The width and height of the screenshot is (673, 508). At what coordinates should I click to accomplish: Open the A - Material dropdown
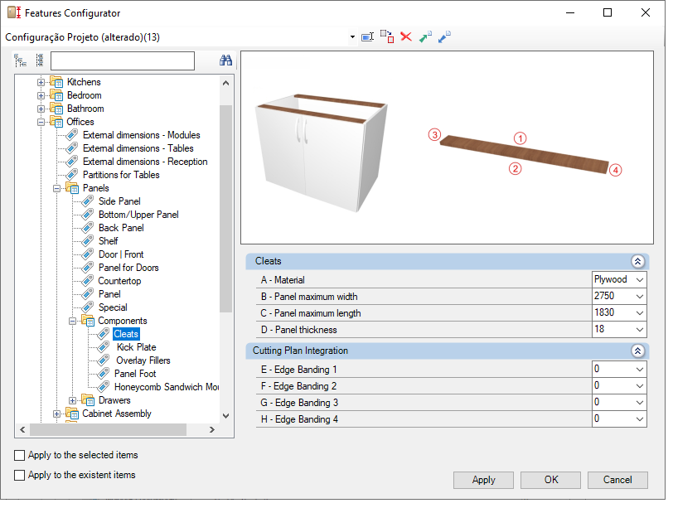tap(640, 280)
